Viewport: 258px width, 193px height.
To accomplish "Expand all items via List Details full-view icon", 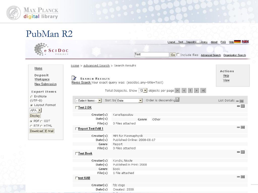I will coord(242,101).
